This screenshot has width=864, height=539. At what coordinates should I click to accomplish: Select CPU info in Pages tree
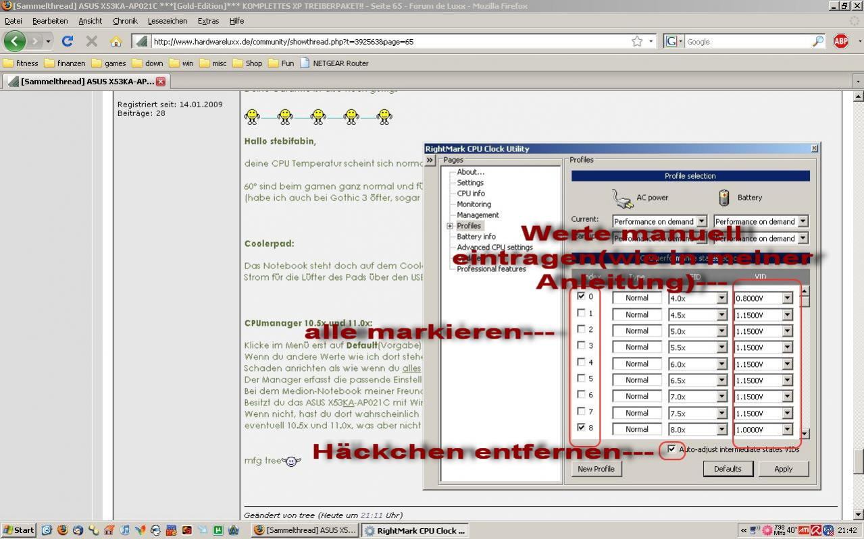[x=471, y=194]
